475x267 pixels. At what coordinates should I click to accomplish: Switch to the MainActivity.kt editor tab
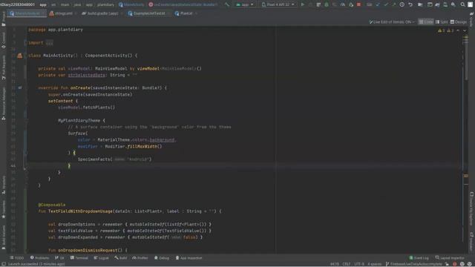[27, 13]
